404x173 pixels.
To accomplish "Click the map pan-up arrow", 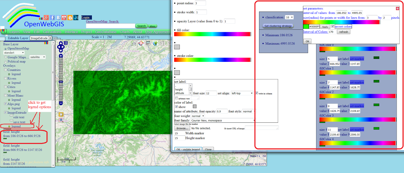I will (61, 43).
